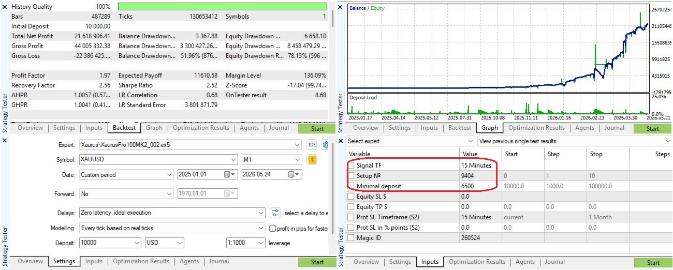Enable profit in pips checkbox
The image size is (673, 270).
273,228
